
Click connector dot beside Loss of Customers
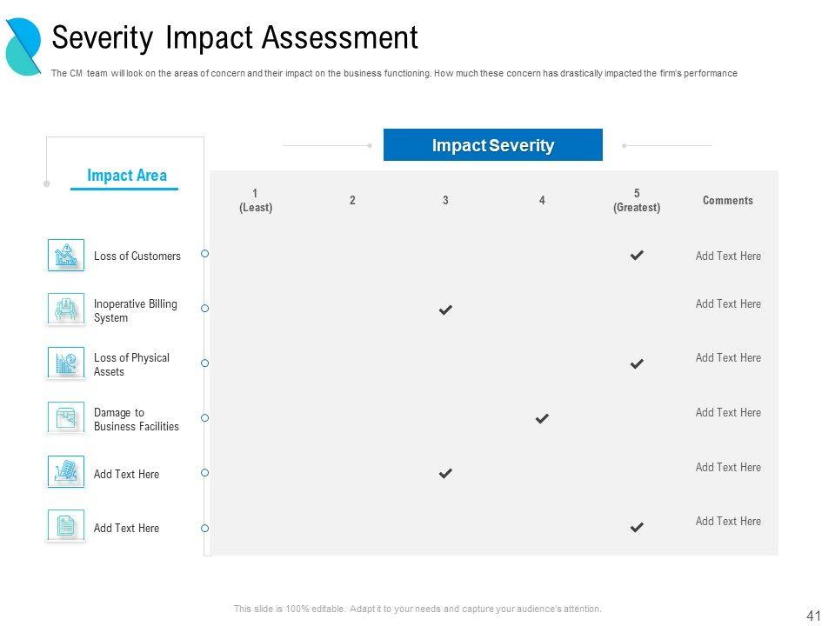click(205, 254)
